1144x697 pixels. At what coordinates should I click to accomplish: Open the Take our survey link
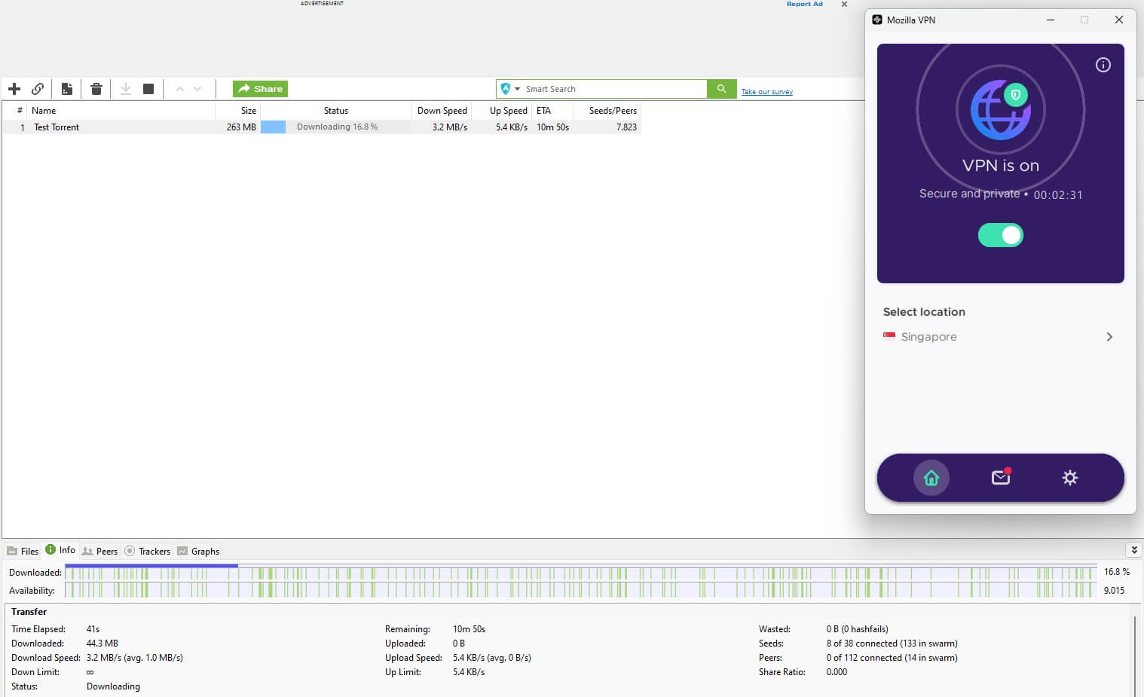click(x=766, y=92)
